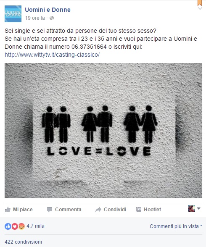Open the Uomini e Donne page name link
Viewport: 206px width, 247px height.
click(x=48, y=10)
